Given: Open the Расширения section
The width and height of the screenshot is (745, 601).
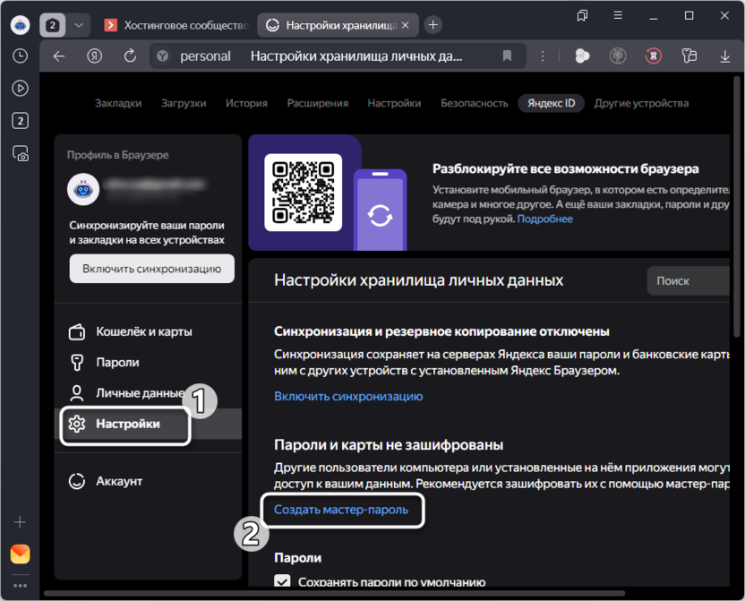Looking at the screenshot, I should click(317, 103).
